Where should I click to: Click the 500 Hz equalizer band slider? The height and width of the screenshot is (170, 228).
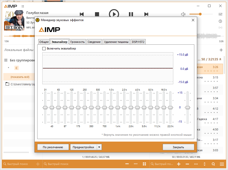[98, 108]
